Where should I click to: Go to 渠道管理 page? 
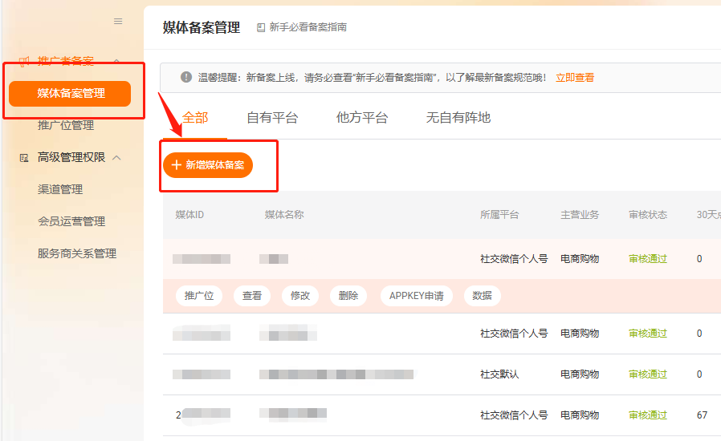(x=60, y=189)
